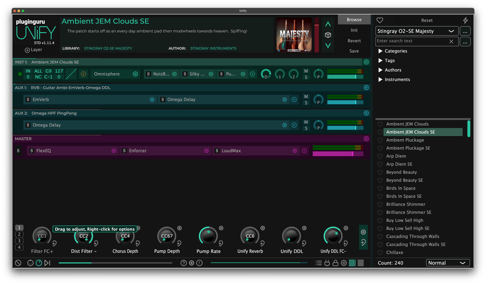Click the padlock icon in the footer
Image resolution: width=486 pixels, height=284 pixels.
coord(335,263)
